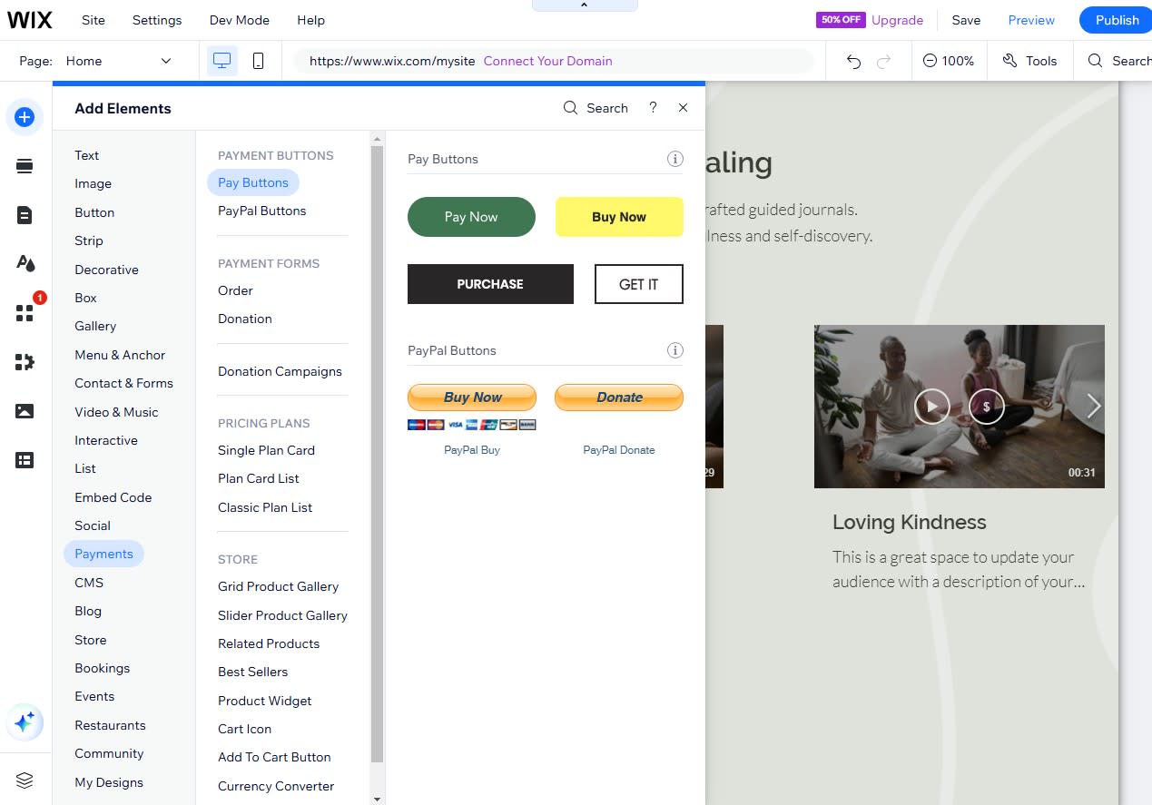The width and height of the screenshot is (1152, 805).
Task: Select Contact & Forms category
Action: (123, 383)
